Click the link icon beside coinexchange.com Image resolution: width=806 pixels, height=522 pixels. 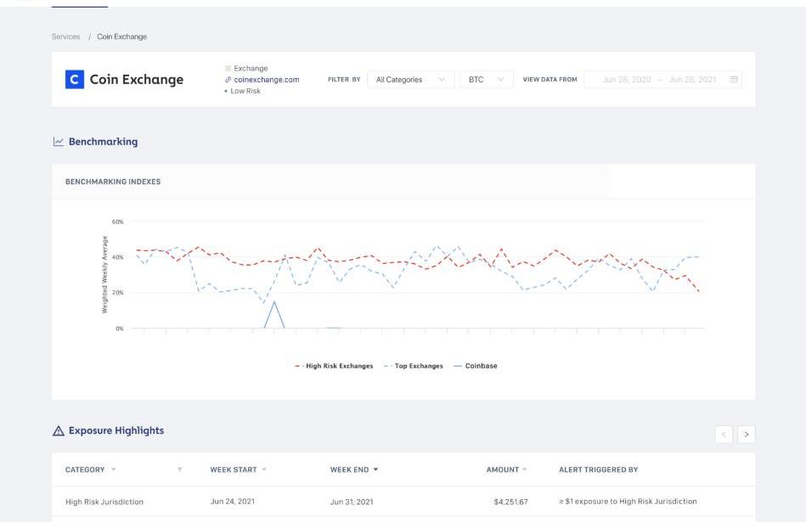[228, 80]
